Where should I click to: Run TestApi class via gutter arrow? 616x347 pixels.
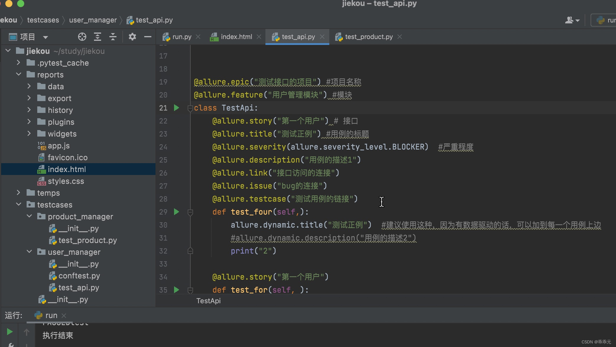tap(176, 108)
